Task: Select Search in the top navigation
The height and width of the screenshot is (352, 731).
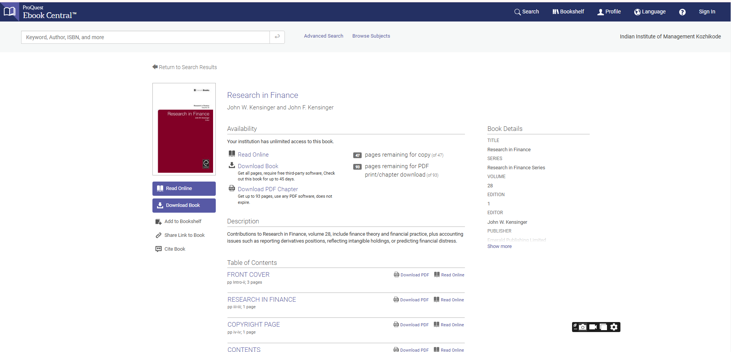Action: [x=526, y=12]
